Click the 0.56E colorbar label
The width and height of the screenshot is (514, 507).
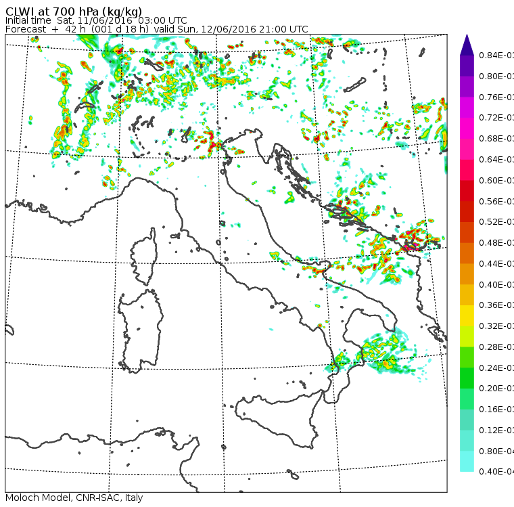(x=496, y=201)
